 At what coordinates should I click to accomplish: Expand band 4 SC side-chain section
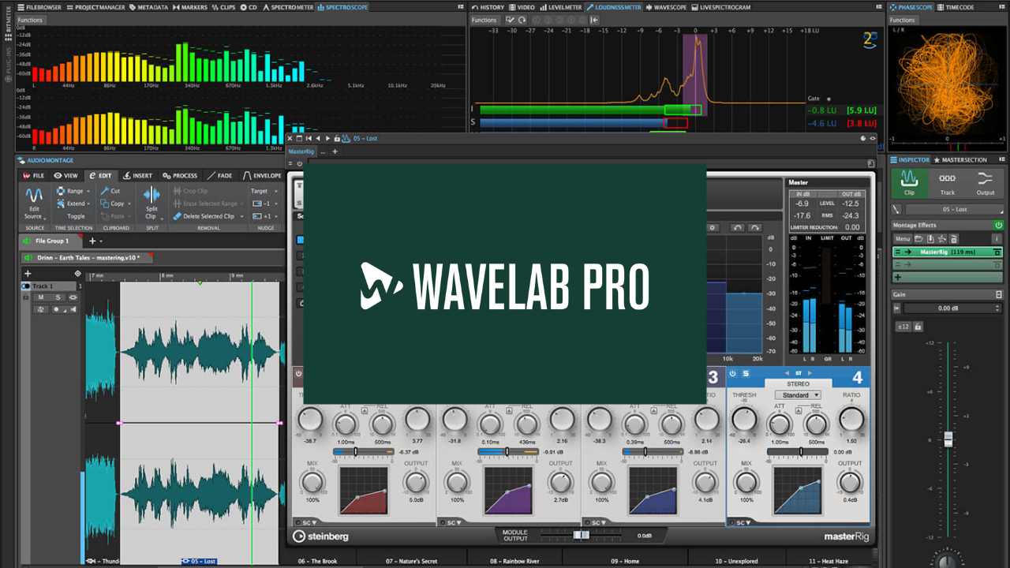pos(740,522)
